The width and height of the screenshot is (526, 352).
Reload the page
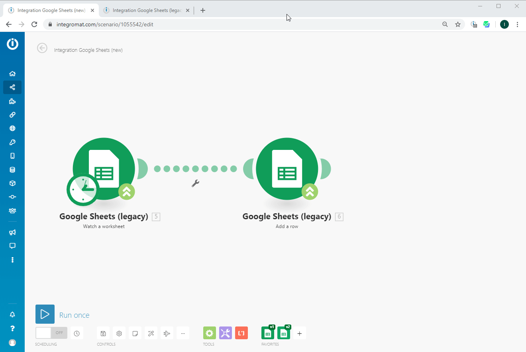(x=35, y=24)
